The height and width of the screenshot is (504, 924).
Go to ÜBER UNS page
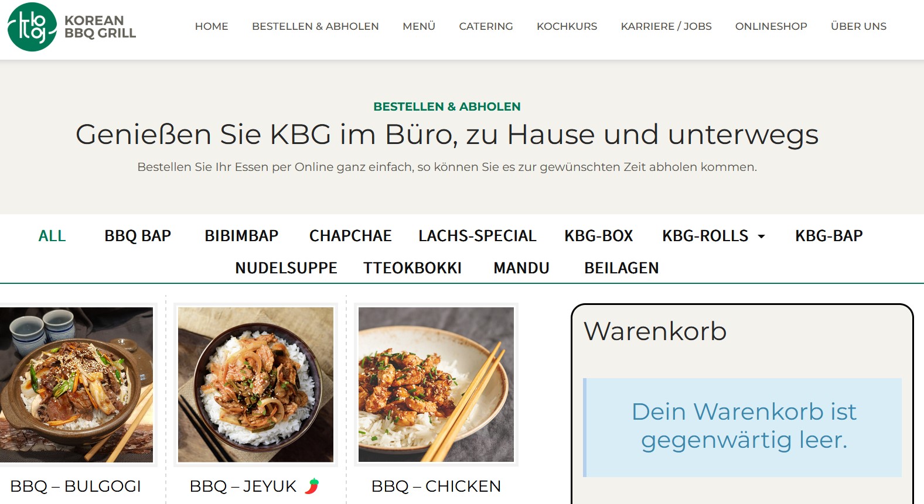[x=858, y=26]
